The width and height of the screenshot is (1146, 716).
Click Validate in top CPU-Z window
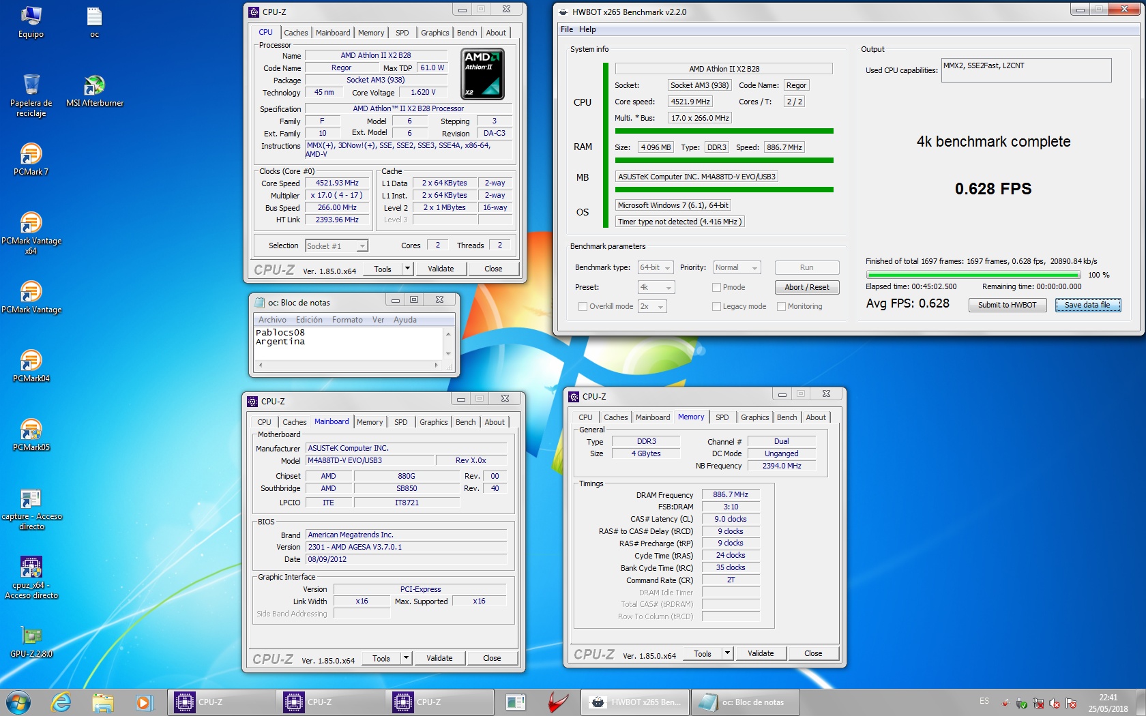coord(441,269)
